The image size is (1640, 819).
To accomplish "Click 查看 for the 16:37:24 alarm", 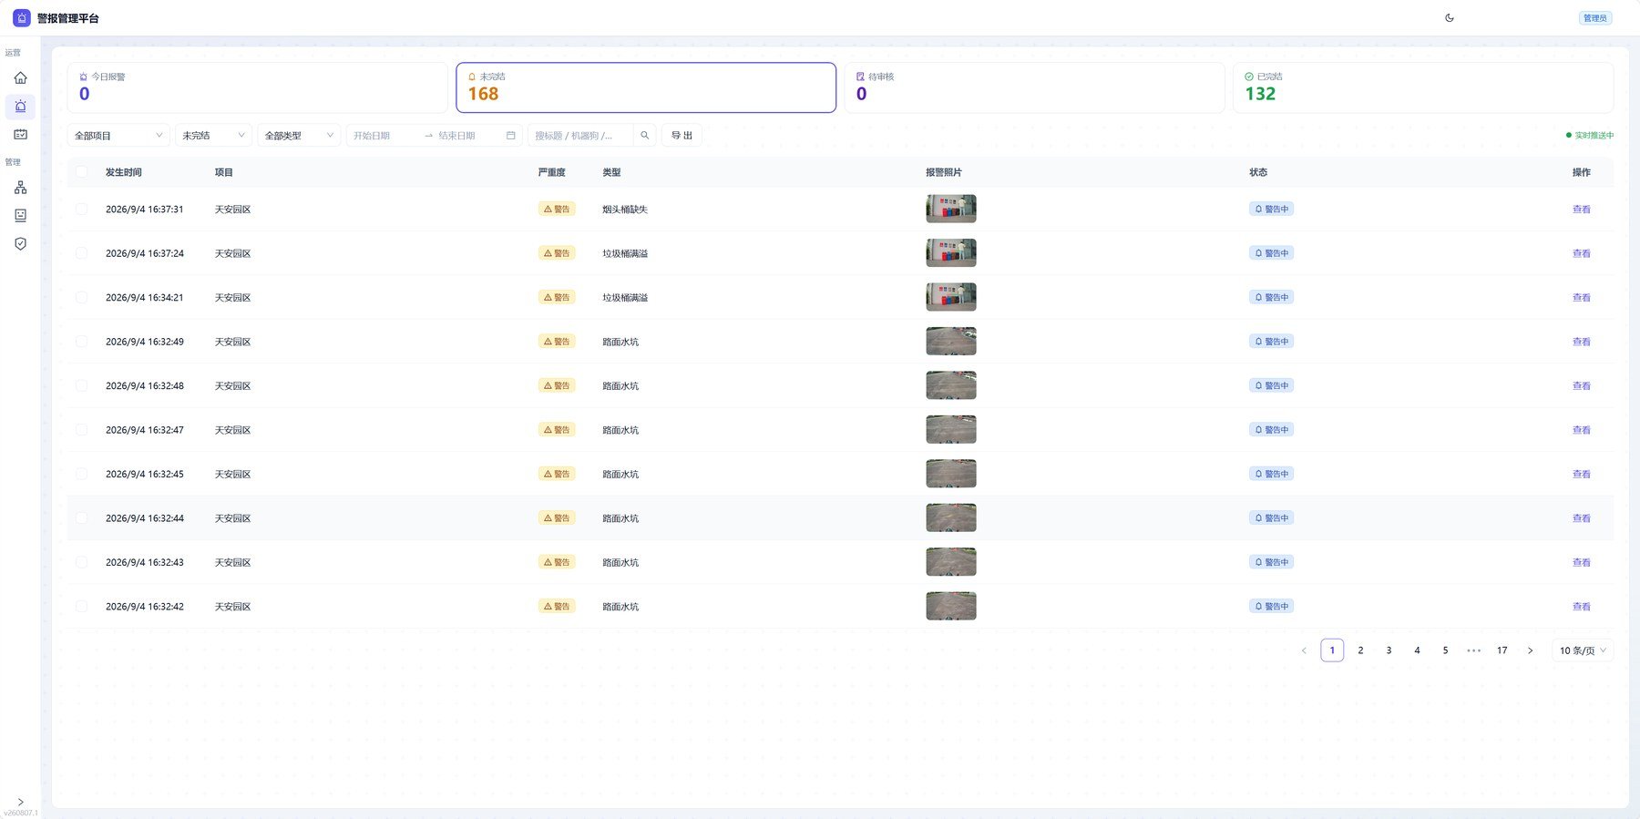I will 1581,253.
